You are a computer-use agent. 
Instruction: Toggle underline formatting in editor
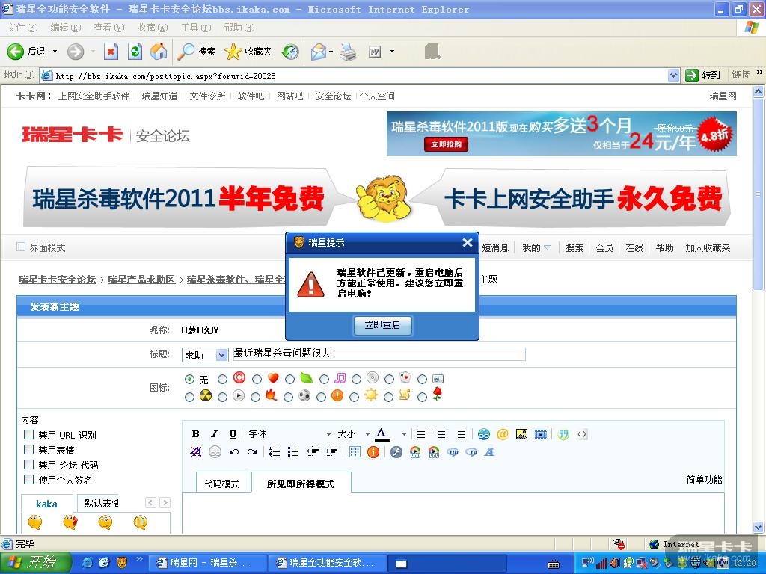pyautogui.click(x=233, y=434)
